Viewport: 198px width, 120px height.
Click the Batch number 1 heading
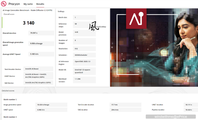tap(10, 99)
